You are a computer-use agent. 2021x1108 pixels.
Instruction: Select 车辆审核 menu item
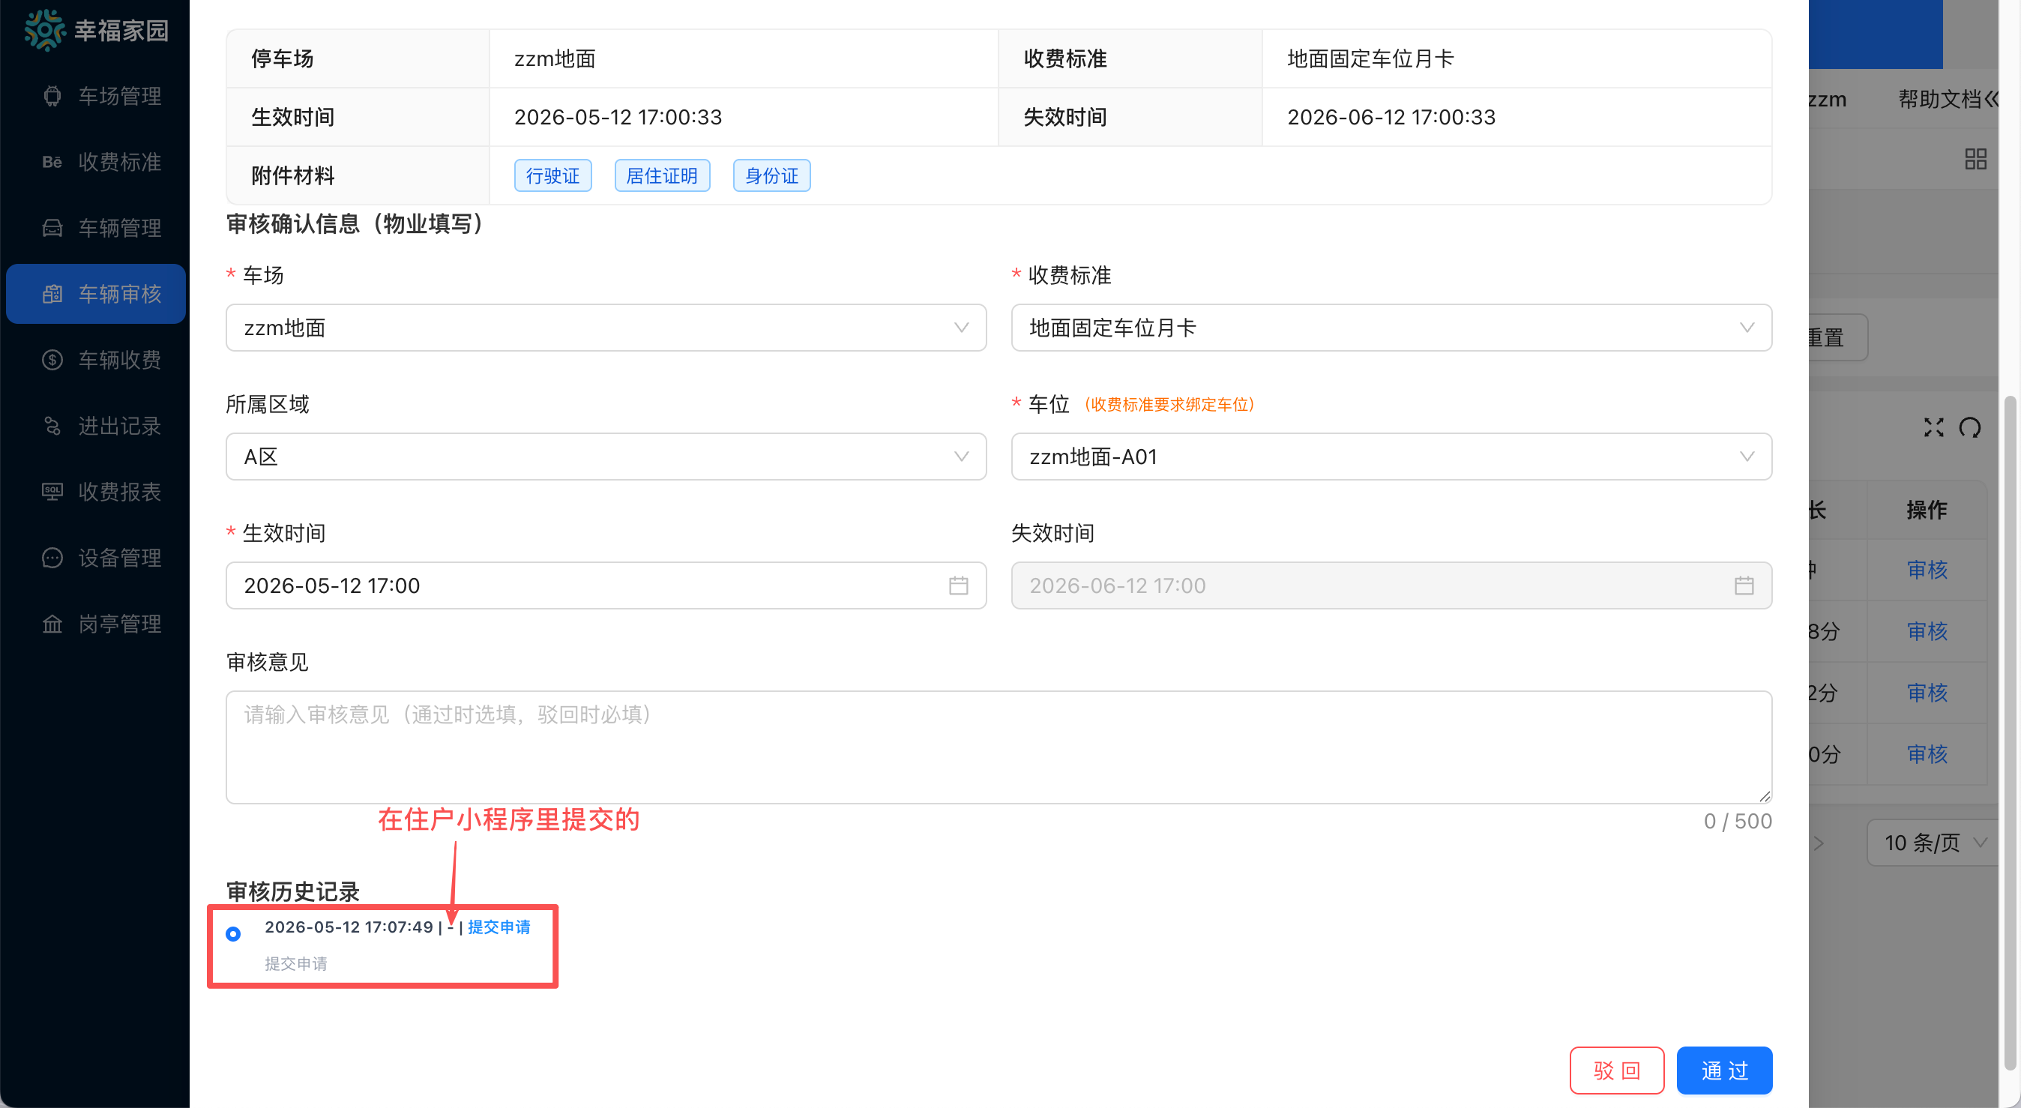[x=96, y=293]
